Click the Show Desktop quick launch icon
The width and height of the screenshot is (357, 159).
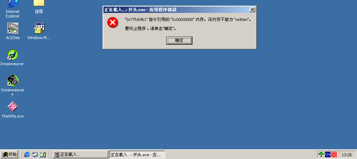pos(35,154)
